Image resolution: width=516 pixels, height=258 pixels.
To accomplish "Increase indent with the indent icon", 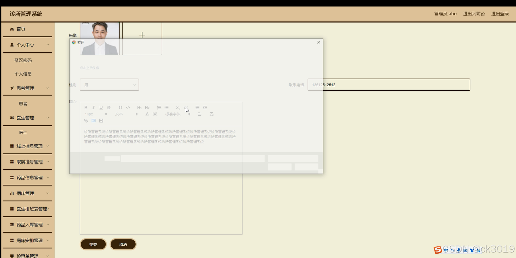I will coord(205,107).
